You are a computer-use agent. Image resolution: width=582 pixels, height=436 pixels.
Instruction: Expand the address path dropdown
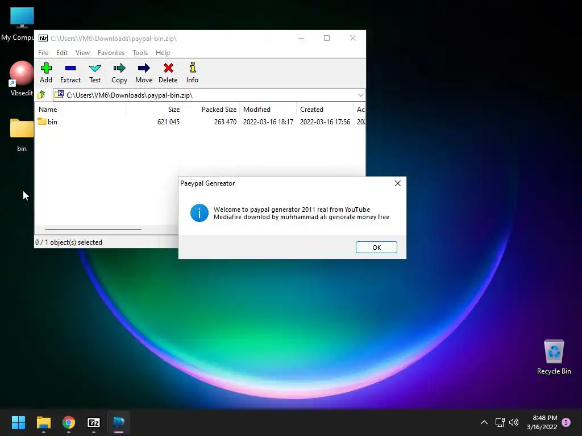click(x=360, y=95)
